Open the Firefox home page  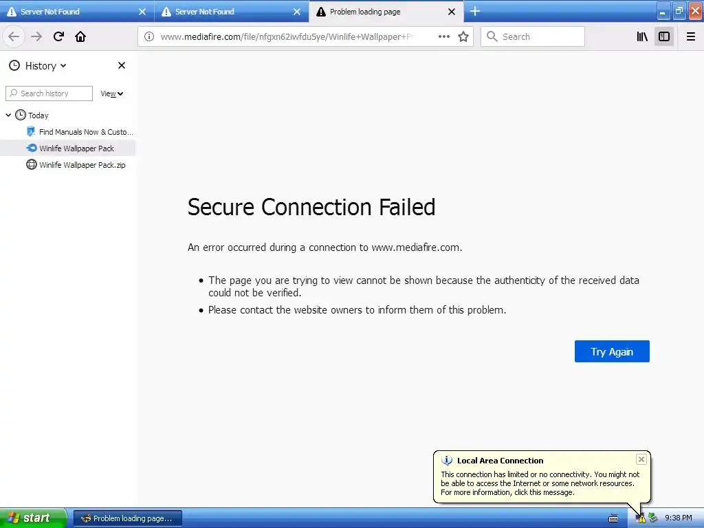pos(80,36)
